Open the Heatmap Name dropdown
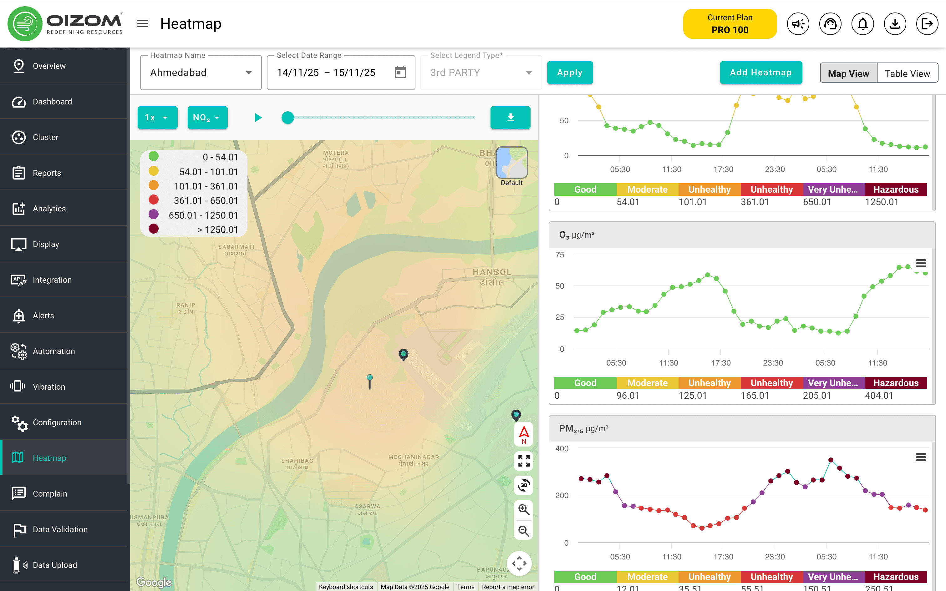Image resolution: width=946 pixels, height=591 pixels. coord(201,73)
